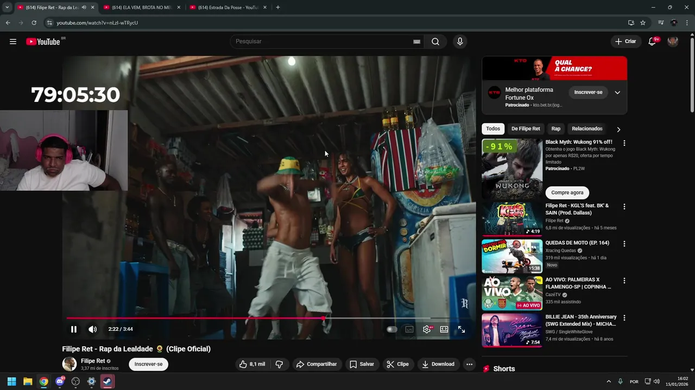695x390 pixels.
Task: Open Discord from taskbar
Action: 60,381
